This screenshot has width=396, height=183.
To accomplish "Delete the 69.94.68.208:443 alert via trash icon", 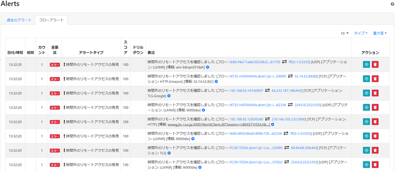I will 375,150.
